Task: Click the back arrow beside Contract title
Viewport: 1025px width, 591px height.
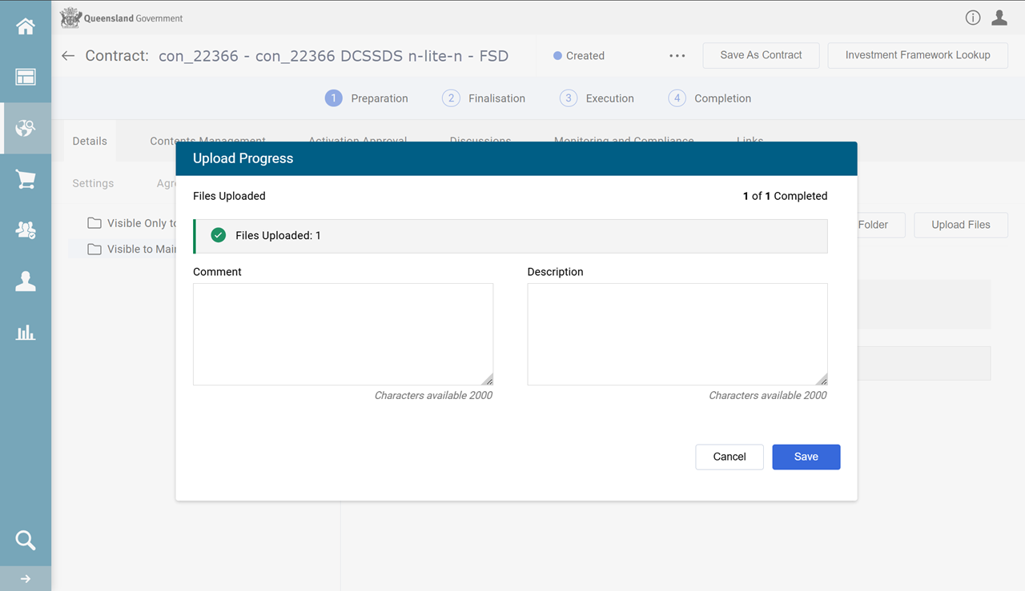Action: click(x=68, y=56)
